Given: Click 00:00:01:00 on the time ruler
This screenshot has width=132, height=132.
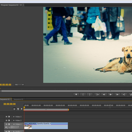Looking at the screenshot, I should coord(36,105).
